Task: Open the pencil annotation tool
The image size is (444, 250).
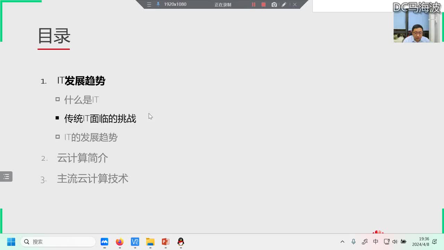Action: [x=284, y=5]
